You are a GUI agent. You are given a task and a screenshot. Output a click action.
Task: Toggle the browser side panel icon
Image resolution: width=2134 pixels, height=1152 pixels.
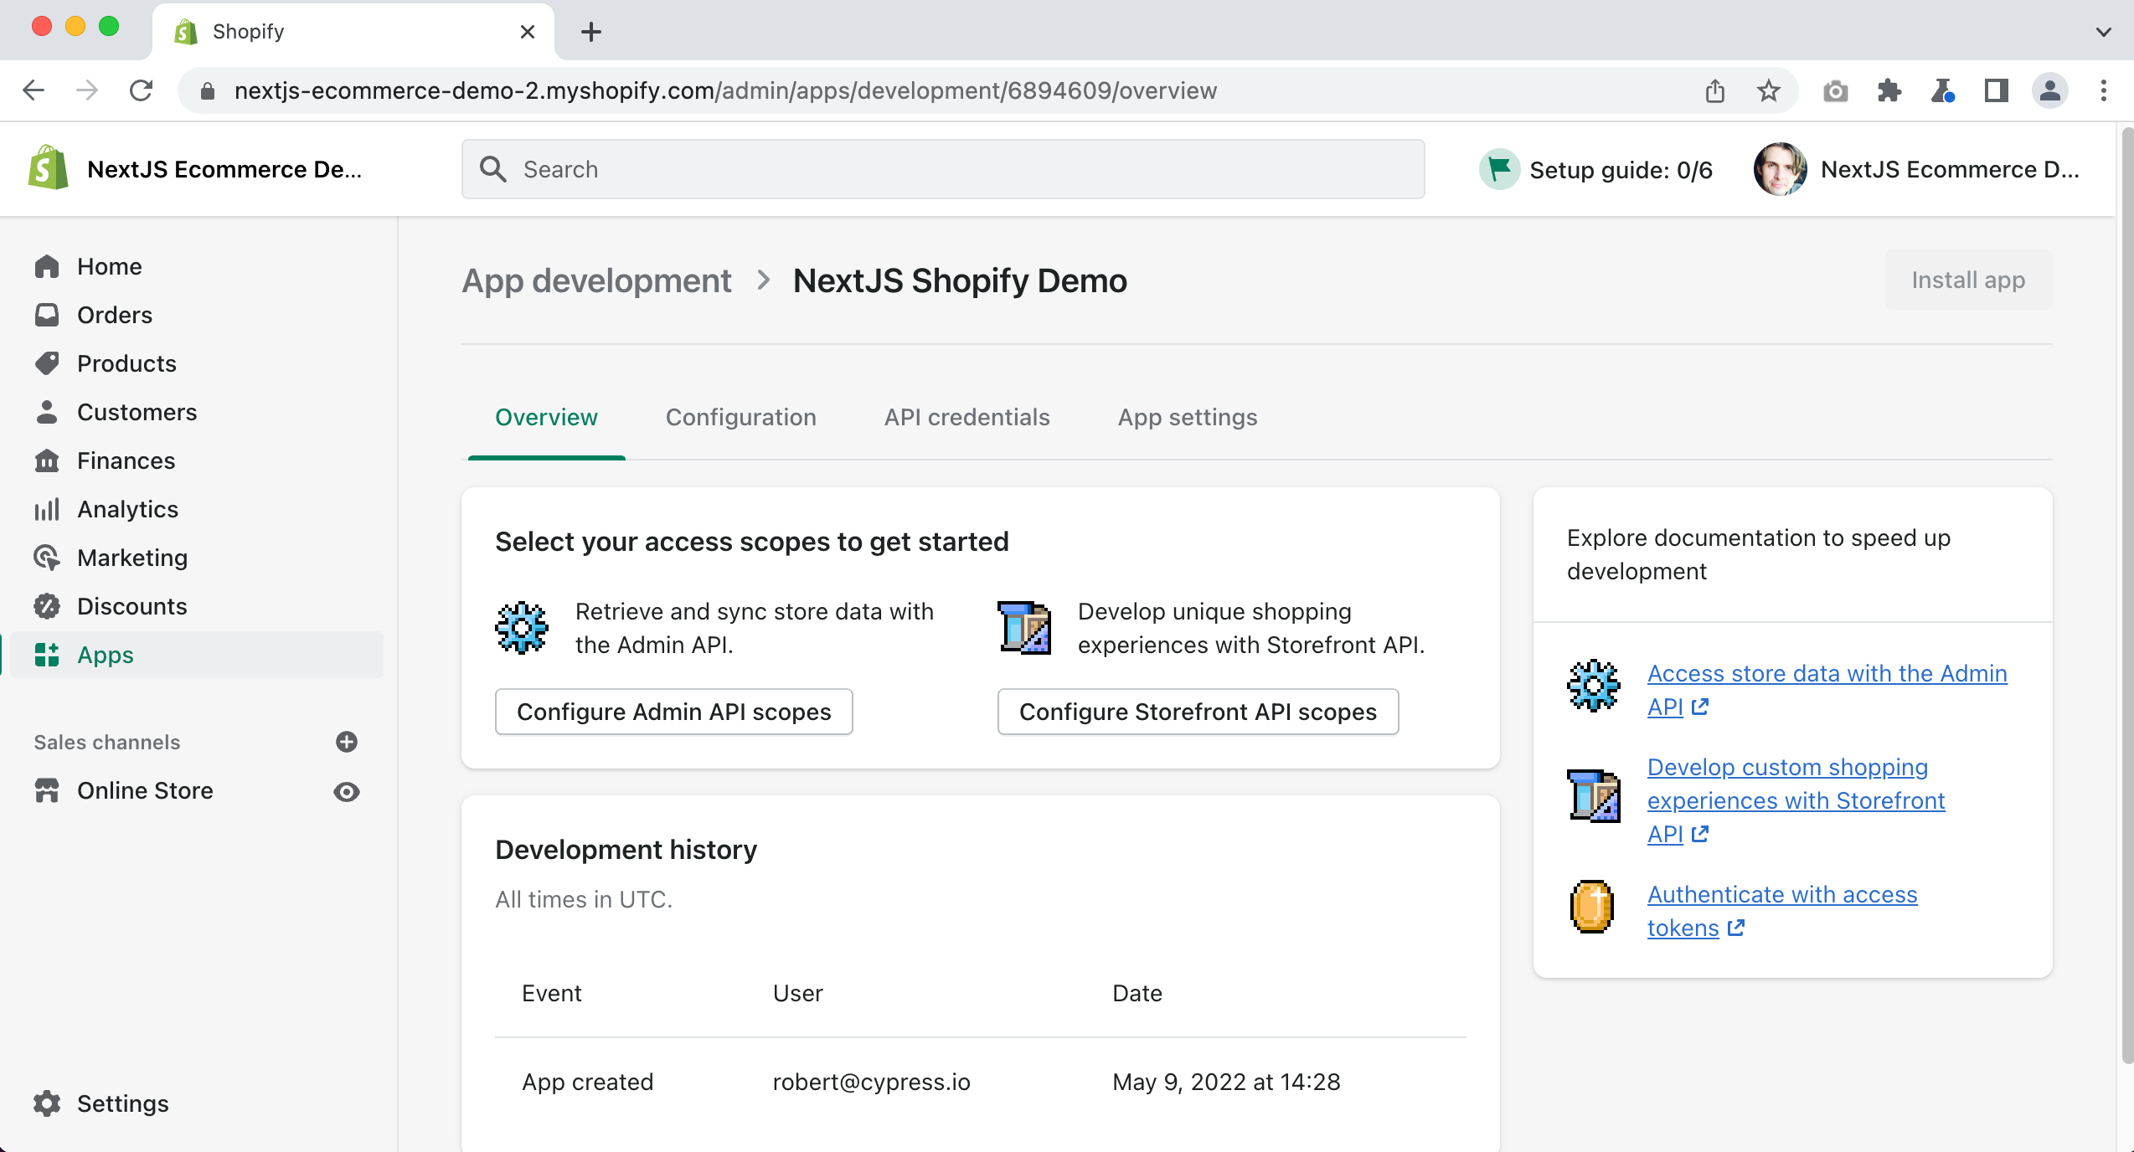pos(1996,90)
